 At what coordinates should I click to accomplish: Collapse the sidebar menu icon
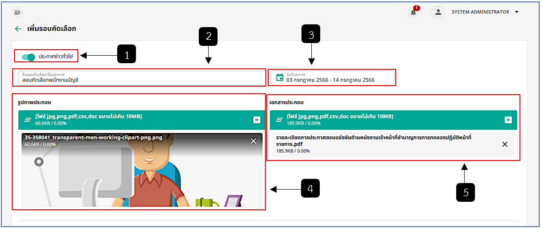[x=17, y=13]
